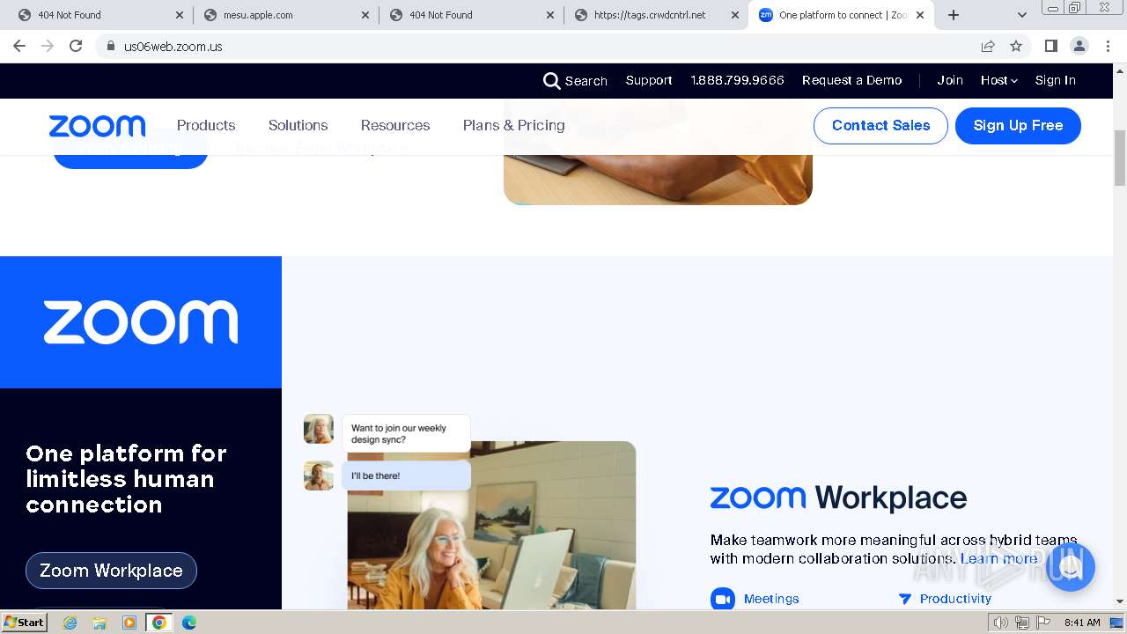Open Plans & Pricing

(514, 125)
